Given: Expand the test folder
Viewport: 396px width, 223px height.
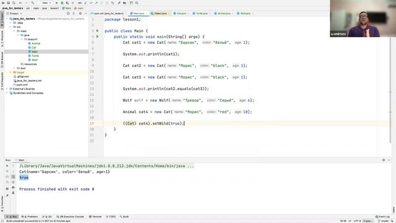Looking at the screenshot, I should tap(14, 68).
